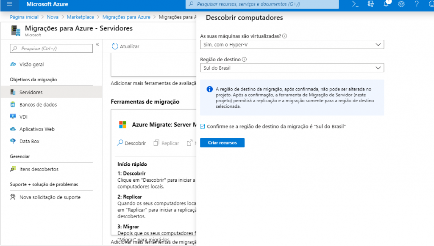This screenshot has width=434, height=246.
Task: Click the sidebar Pesquisar search field
Action: (51, 49)
